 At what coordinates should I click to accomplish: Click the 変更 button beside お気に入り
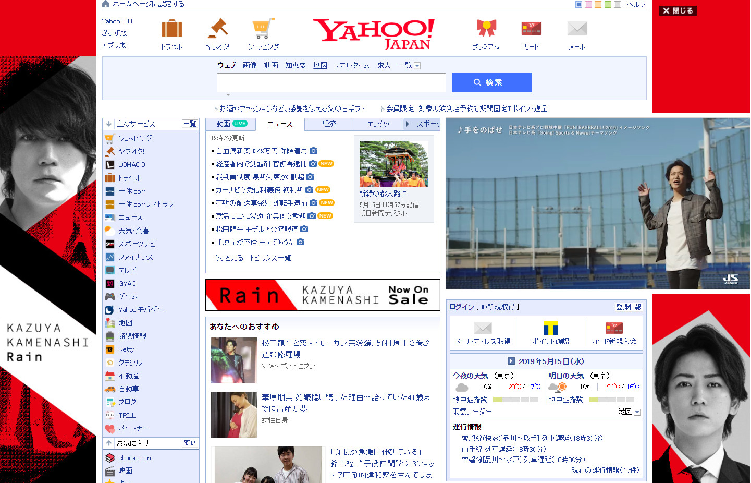[x=190, y=443]
